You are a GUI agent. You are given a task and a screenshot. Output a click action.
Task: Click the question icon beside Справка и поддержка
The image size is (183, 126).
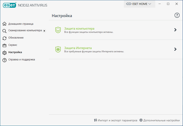[x=4, y=60]
